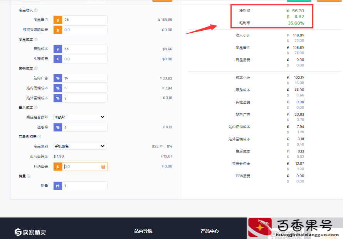Viewport: 343px width, 239px height.
Task: Focus the 商品售价 input with 25
Action: (x=85, y=20)
